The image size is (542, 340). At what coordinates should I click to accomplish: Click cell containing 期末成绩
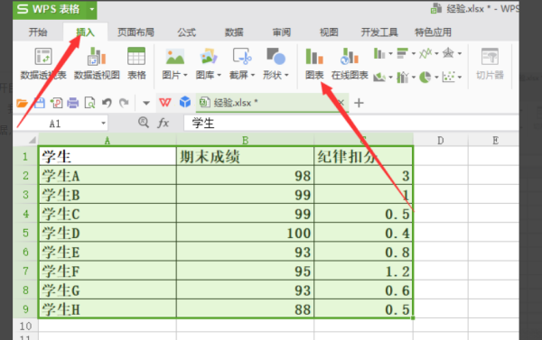245,157
